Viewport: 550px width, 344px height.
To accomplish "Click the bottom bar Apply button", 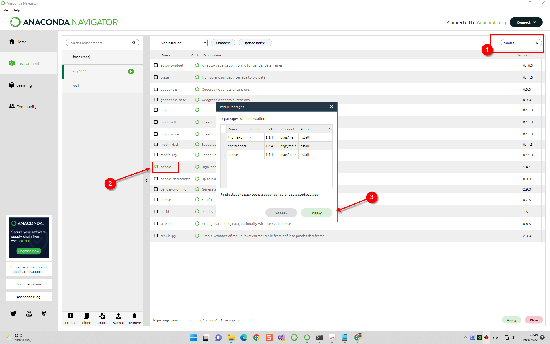I will click(511, 320).
